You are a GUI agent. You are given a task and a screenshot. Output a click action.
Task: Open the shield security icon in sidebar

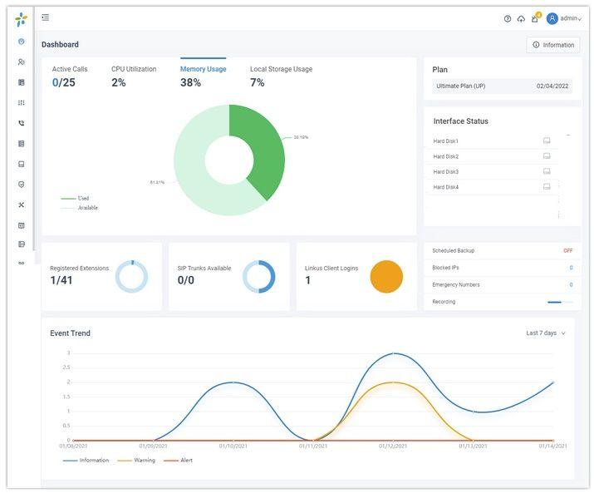[x=22, y=185]
